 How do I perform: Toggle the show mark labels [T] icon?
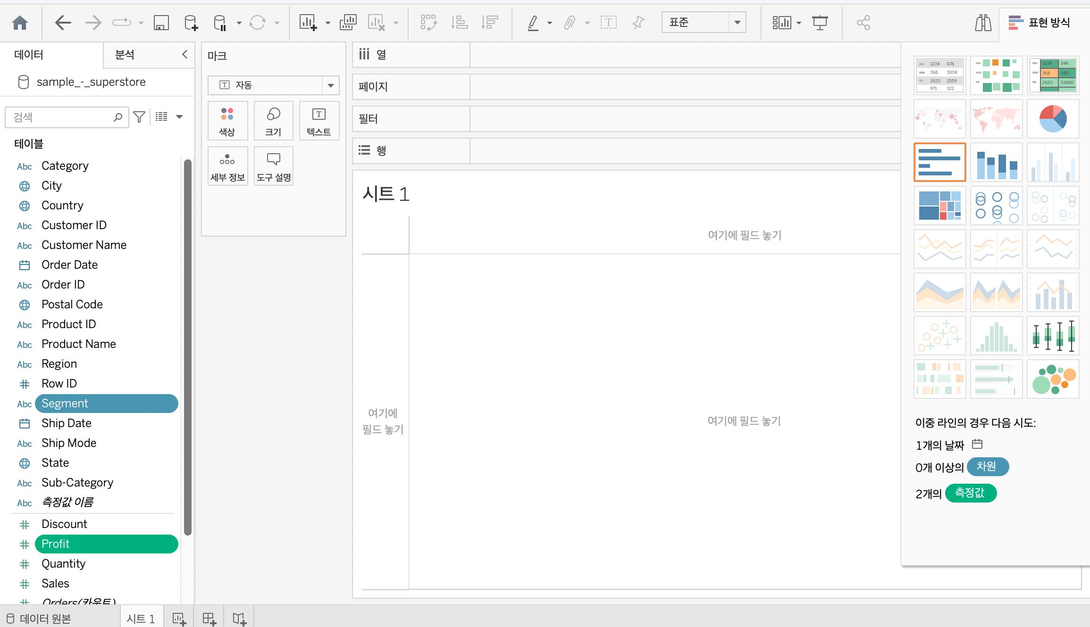608,22
